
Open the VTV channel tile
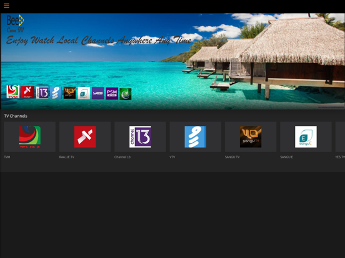[196, 136]
